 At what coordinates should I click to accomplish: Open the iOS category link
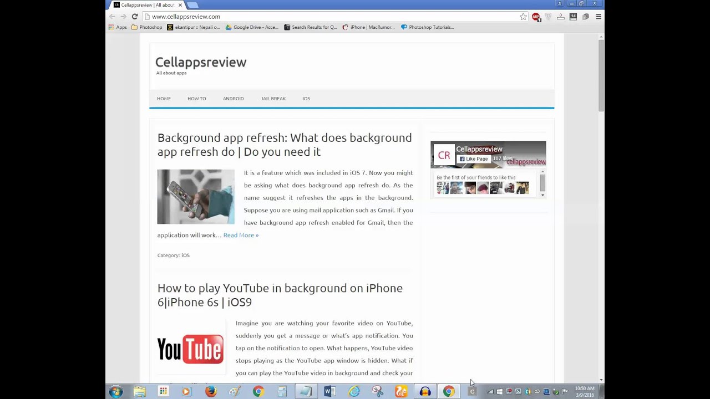tap(185, 255)
